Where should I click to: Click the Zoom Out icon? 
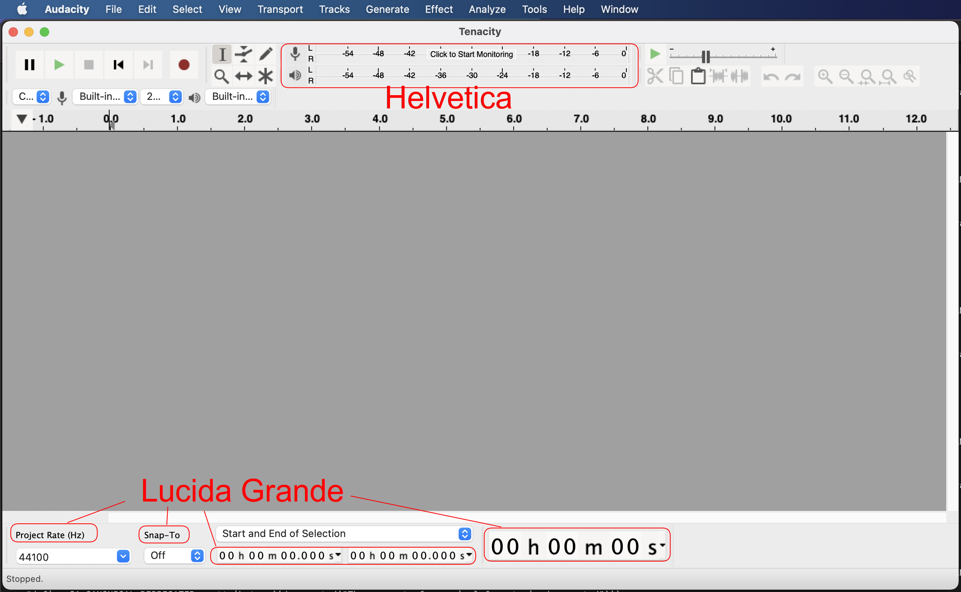click(x=846, y=76)
